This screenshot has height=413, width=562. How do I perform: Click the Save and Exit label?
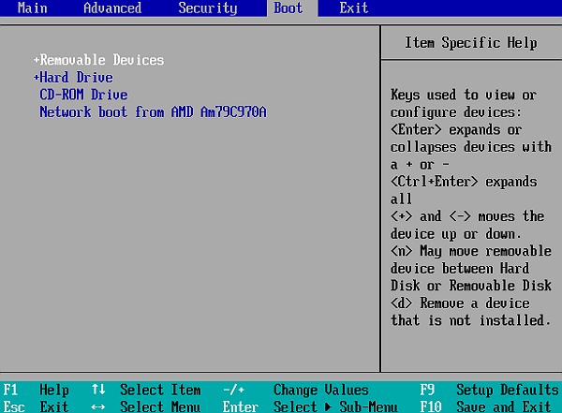[504, 406]
